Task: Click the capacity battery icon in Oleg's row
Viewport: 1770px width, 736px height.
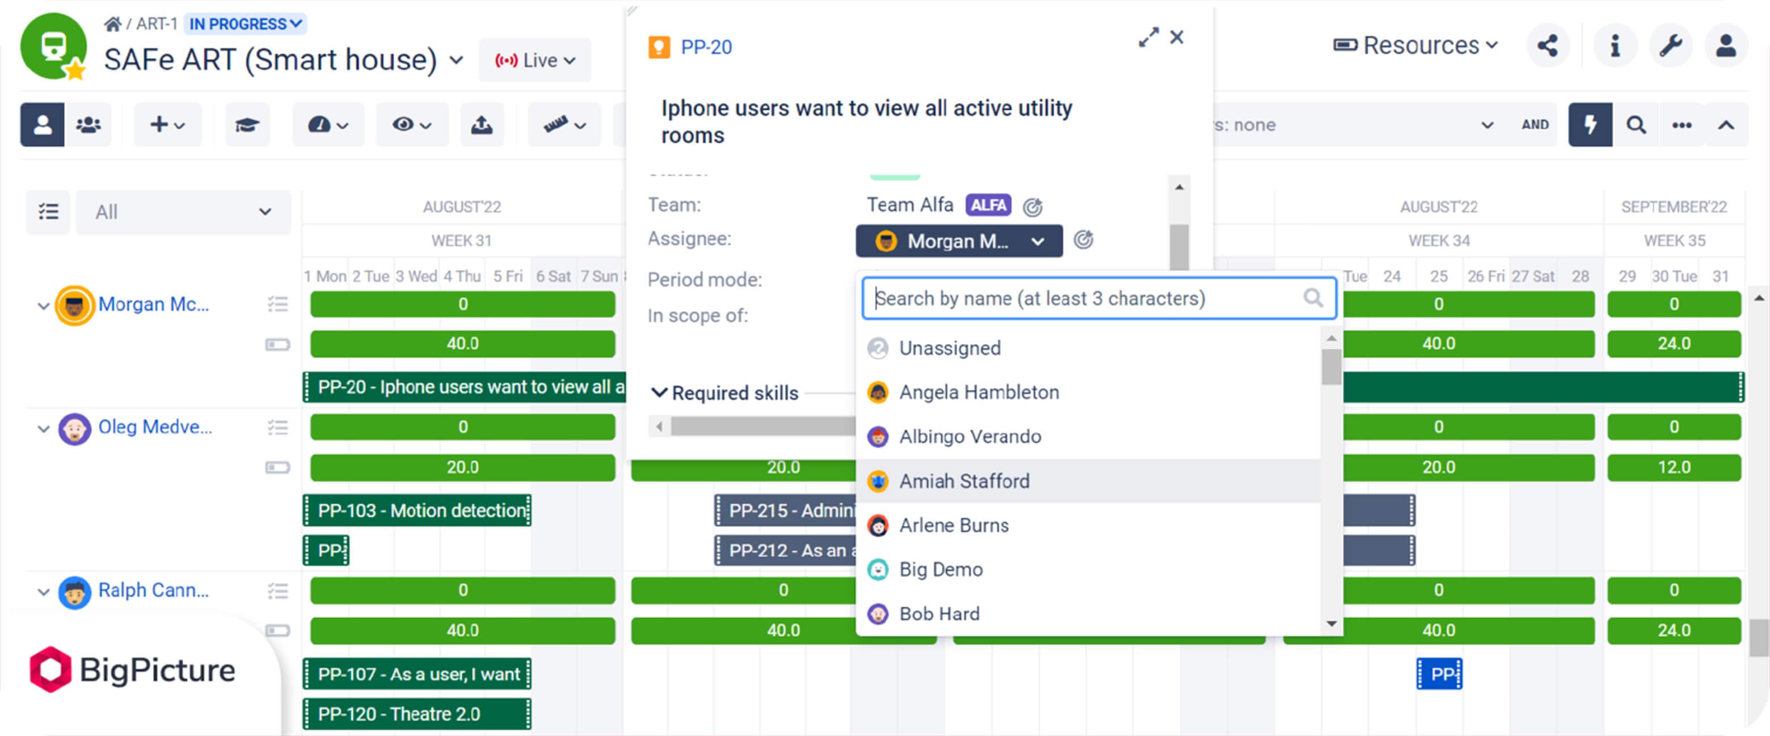Action: click(x=277, y=468)
